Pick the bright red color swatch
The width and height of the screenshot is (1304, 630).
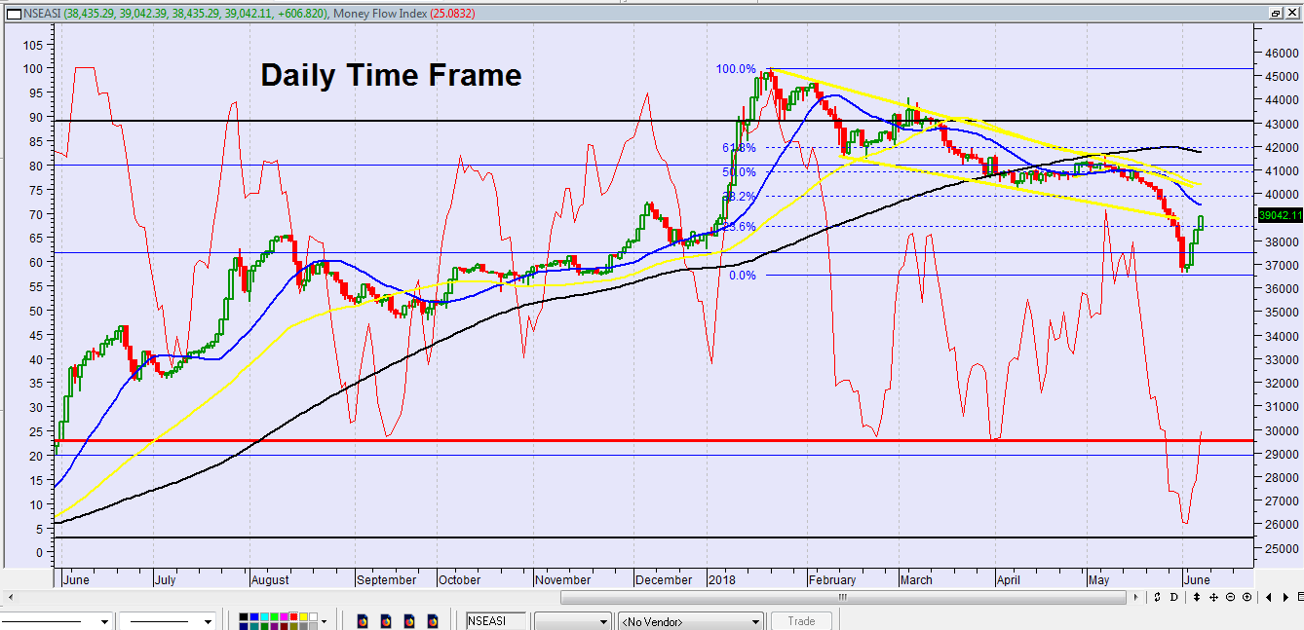[x=294, y=617]
